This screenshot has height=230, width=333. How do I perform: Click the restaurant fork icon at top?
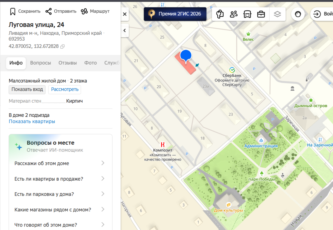tap(163, 5)
